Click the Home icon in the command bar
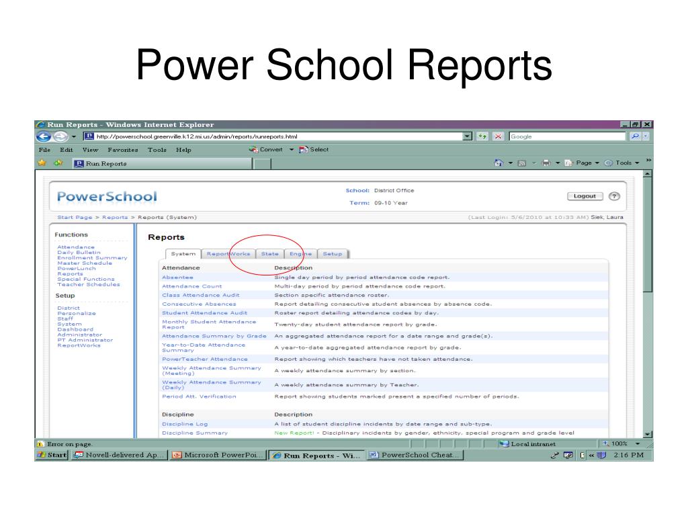The width and height of the screenshot is (688, 516). [x=499, y=163]
